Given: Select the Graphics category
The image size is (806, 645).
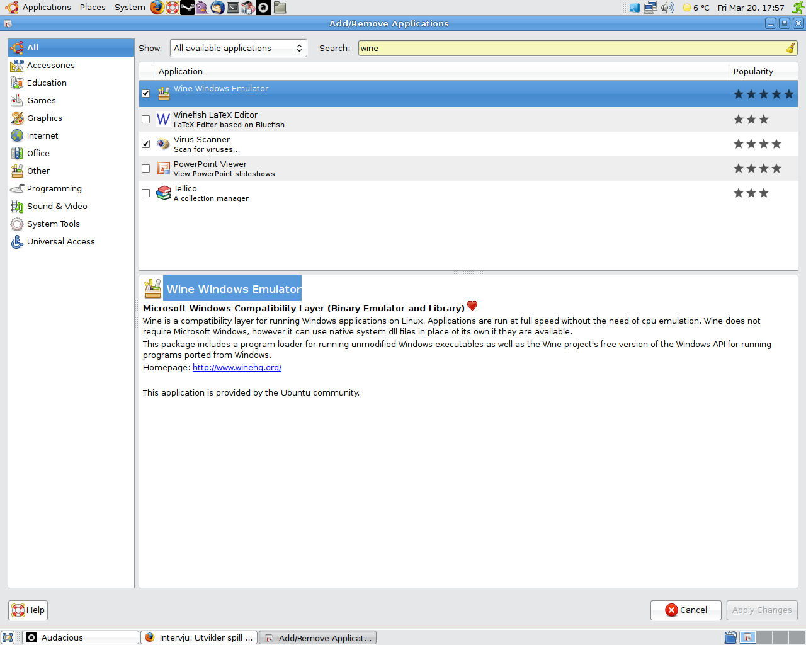Looking at the screenshot, I should coord(71,118).
